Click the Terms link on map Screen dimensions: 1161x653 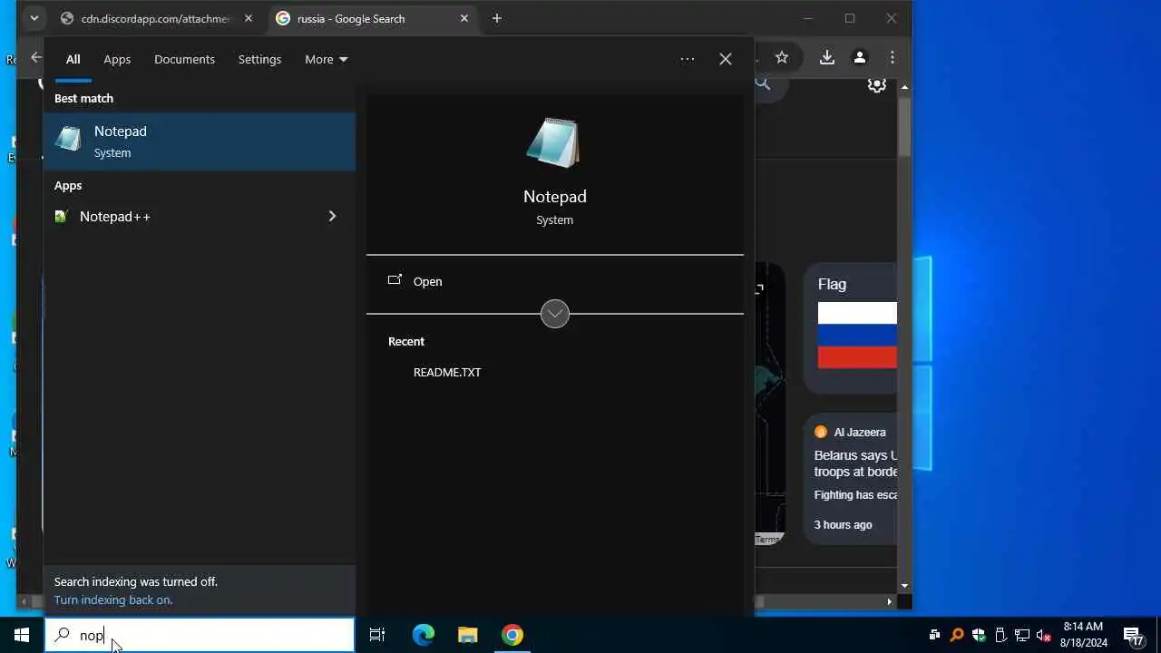pos(767,539)
